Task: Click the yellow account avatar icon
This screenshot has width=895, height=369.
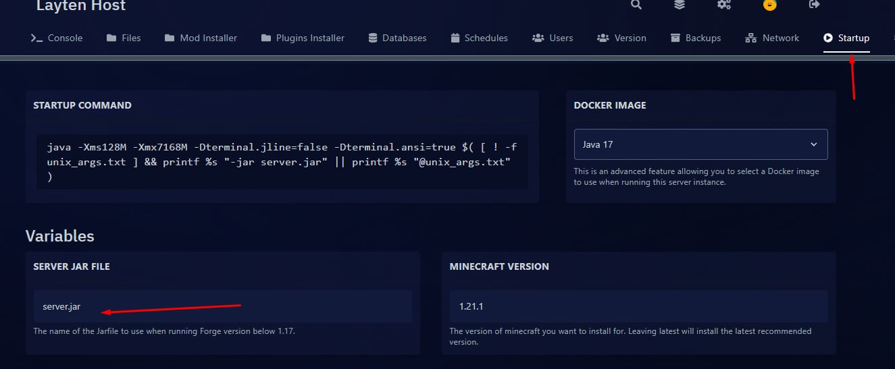Action: (769, 5)
